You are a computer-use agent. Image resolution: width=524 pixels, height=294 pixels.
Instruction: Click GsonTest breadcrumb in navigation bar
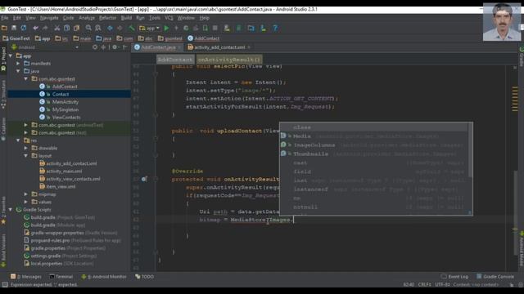point(16,38)
